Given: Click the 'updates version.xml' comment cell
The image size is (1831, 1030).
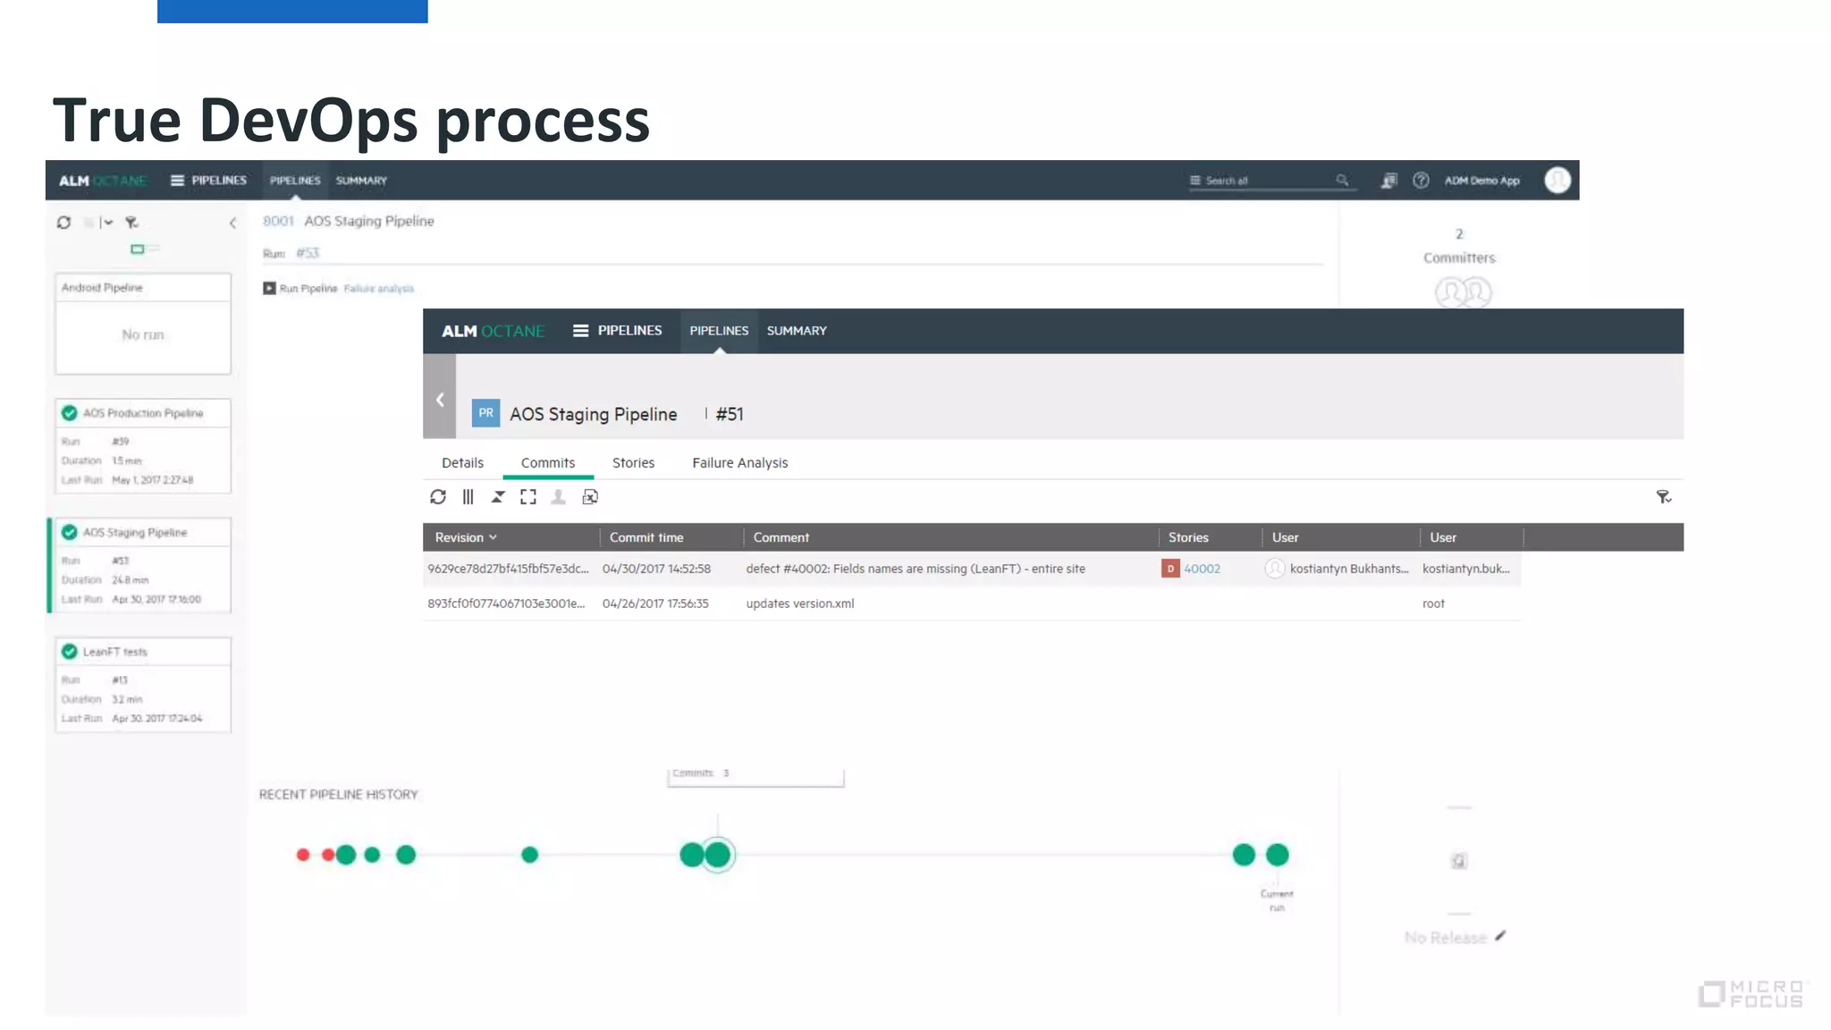Looking at the screenshot, I should tap(800, 604).
